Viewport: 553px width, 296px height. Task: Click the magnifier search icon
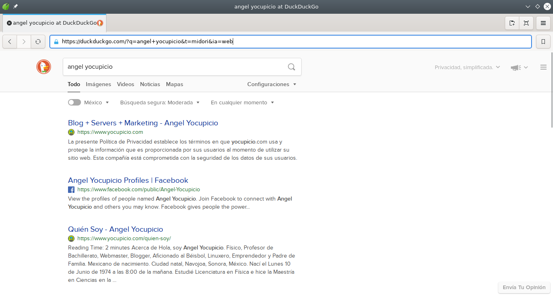(291, 67)
